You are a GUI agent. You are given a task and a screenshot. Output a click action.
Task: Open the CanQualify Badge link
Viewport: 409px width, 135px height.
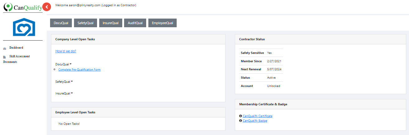255,121
